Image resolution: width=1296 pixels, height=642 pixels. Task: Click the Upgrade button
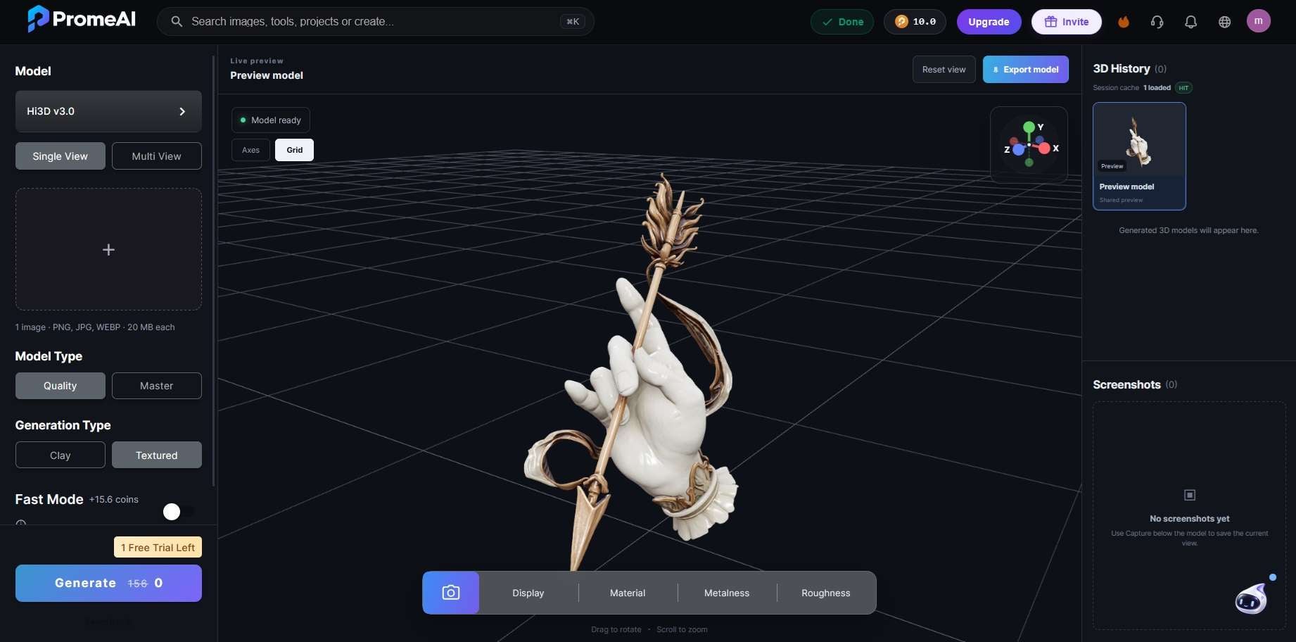click(989, 22)
